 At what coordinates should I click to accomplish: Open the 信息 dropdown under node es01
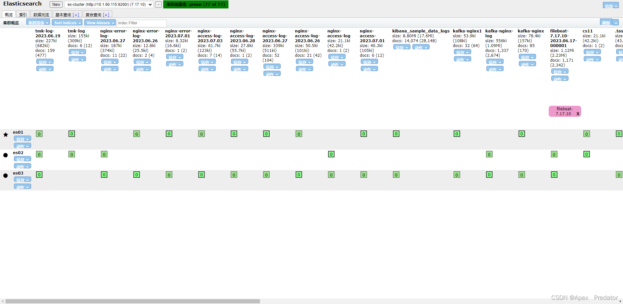click(22, 139)
